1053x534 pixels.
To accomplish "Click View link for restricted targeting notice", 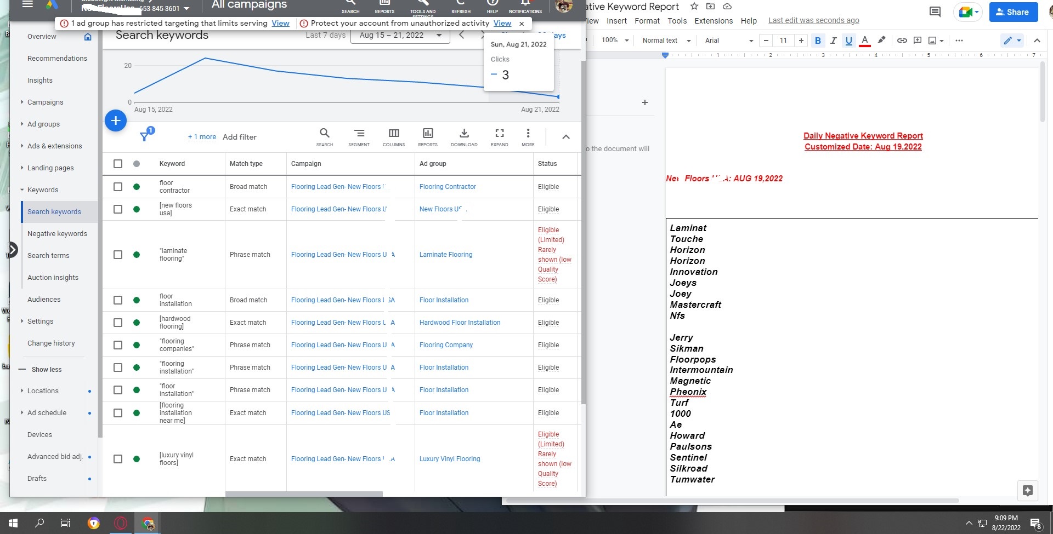I will [280, 23].
